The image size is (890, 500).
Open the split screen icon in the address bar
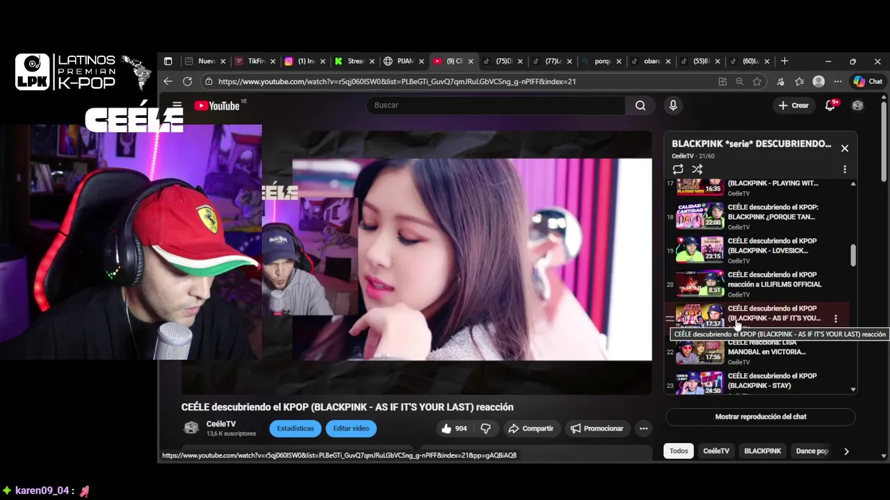tap(723, 81)
